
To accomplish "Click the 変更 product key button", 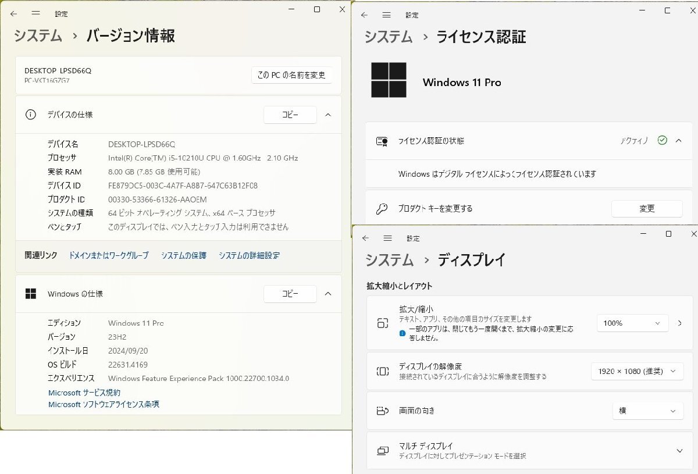I will pos(647,208).
